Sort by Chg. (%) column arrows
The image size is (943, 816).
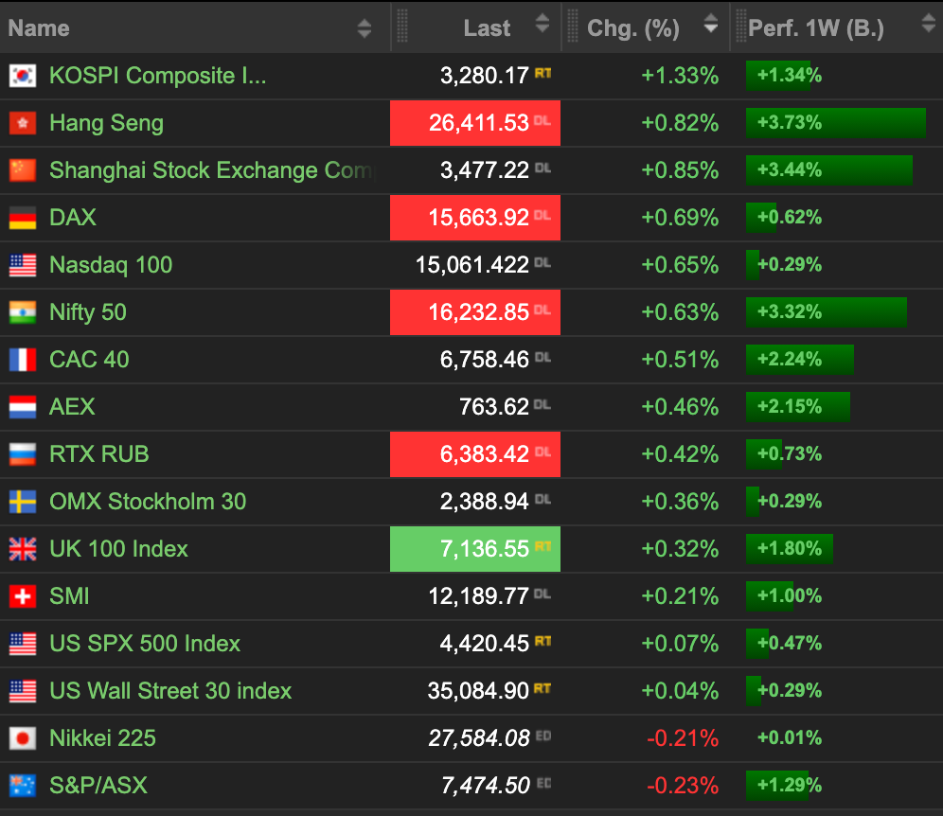(x=711, y=24)
